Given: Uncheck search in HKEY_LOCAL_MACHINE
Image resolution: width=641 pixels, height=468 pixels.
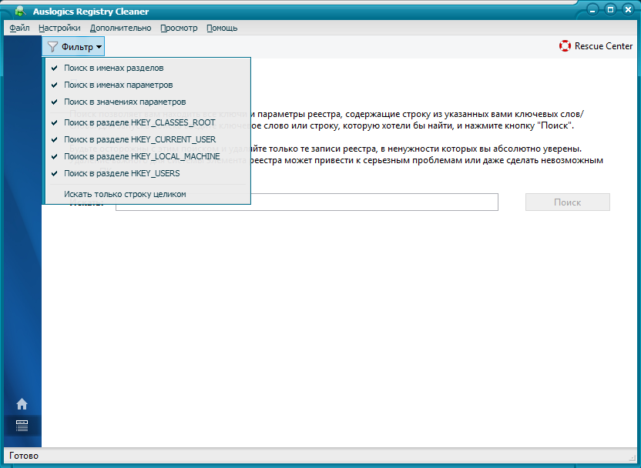Looking at the screenshot, I should (148, 156).
